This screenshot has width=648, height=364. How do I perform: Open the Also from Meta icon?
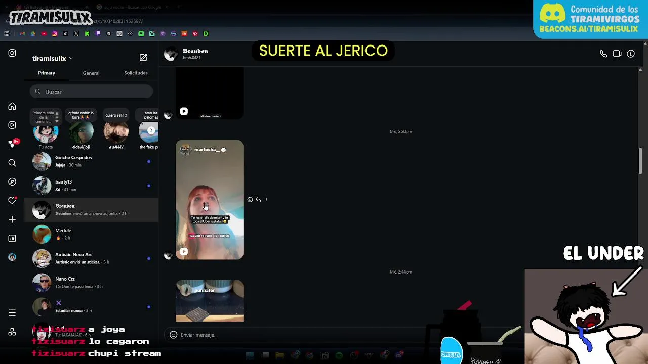click(x=12, y=332)
